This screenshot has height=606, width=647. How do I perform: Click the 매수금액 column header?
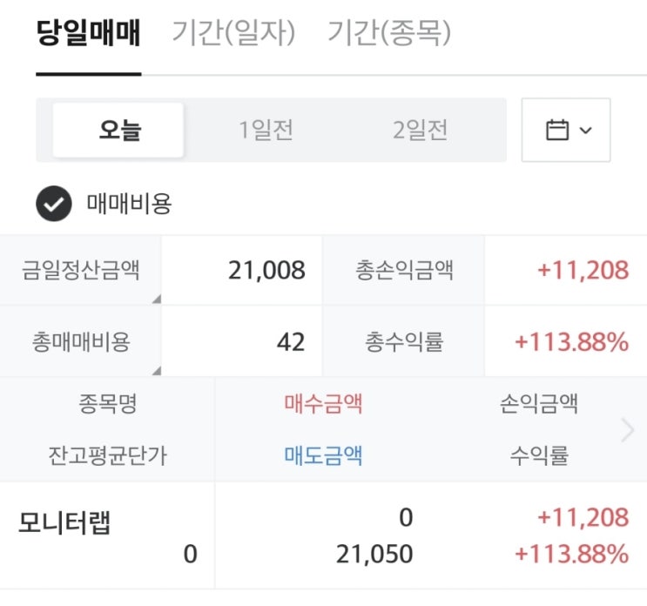point(323,404)
